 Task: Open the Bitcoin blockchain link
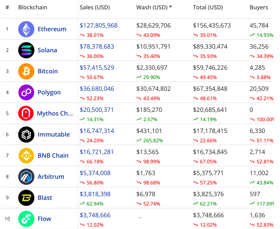click(x=48, y=71)
